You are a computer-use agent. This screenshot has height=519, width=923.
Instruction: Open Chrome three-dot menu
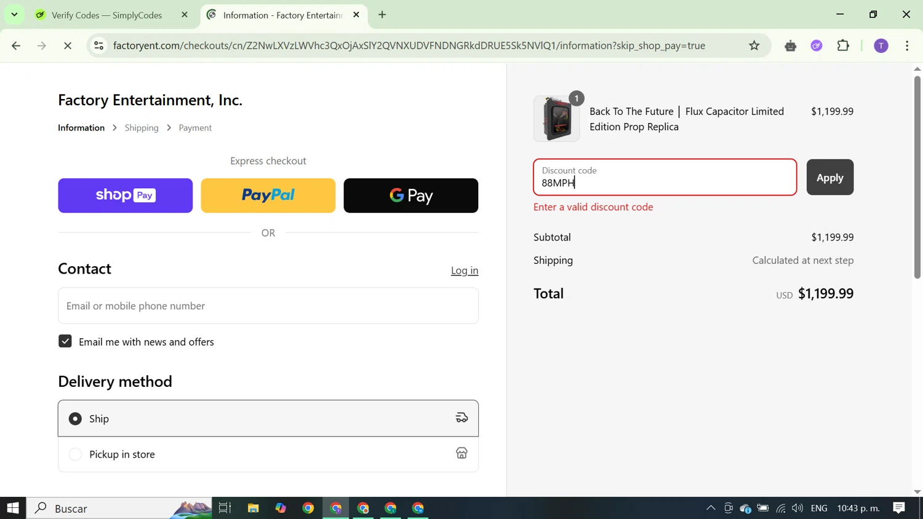907,46
